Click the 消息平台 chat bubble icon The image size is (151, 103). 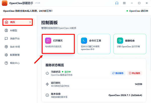(x=6, y=39)
